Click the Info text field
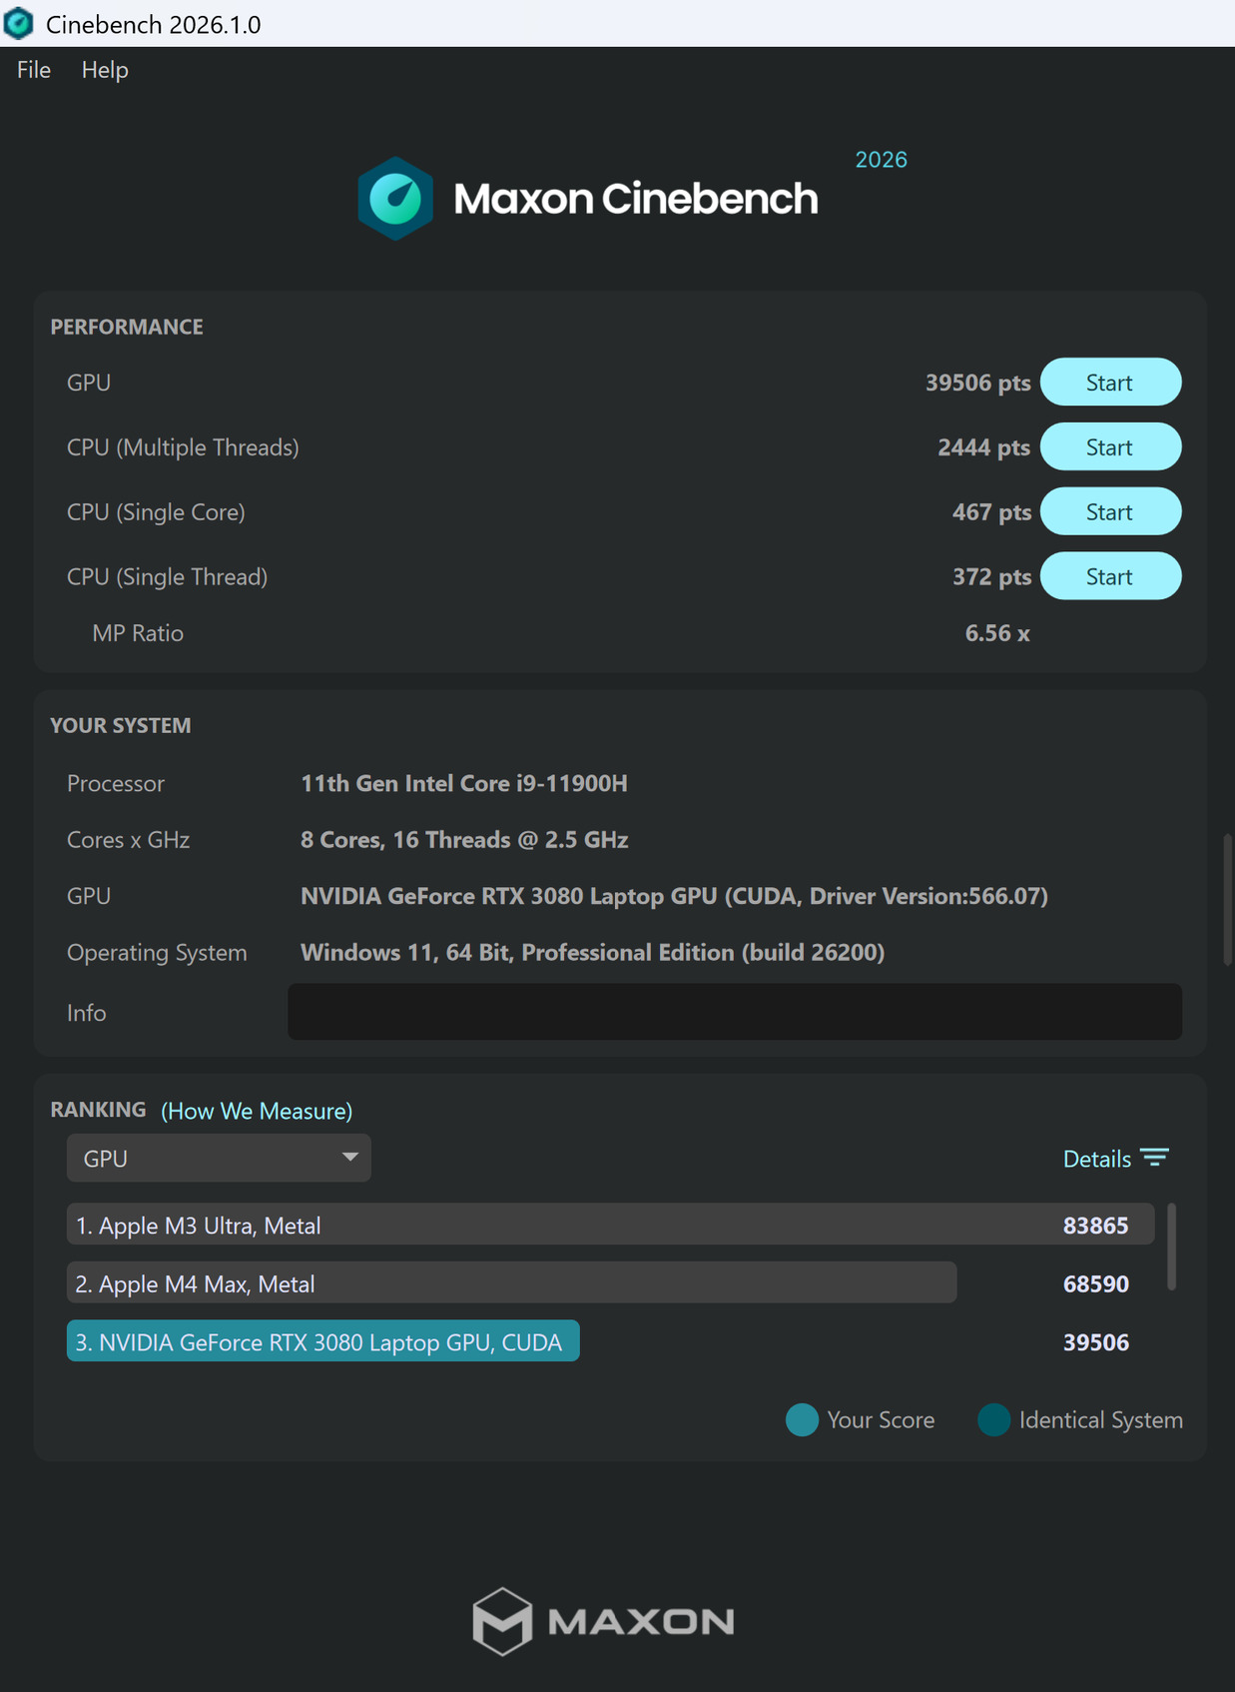1235x1692 pixels. [x=735, y=1012]
